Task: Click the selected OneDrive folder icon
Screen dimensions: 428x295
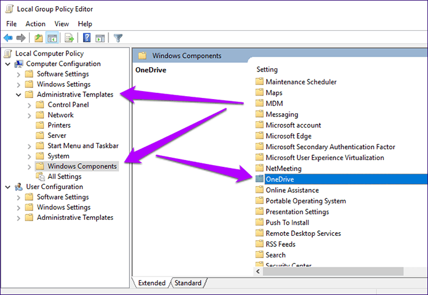Action: click(x=259, y=179)
